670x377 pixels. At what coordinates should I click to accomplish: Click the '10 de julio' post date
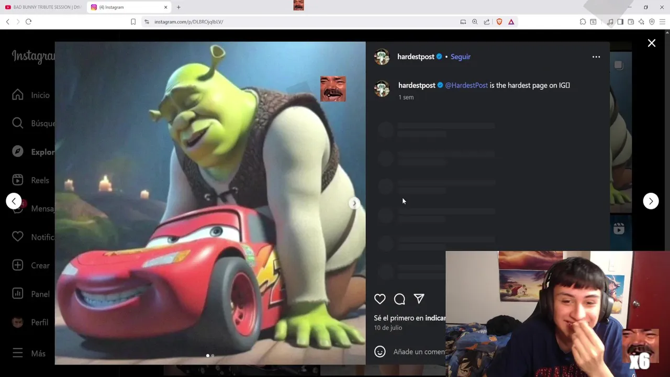coord(388,328)
